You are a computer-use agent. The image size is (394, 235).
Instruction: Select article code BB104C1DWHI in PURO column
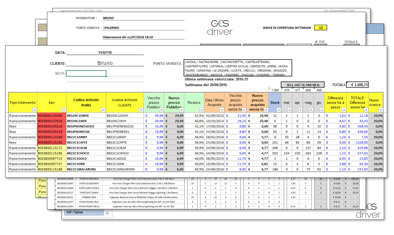pos(86,116)
